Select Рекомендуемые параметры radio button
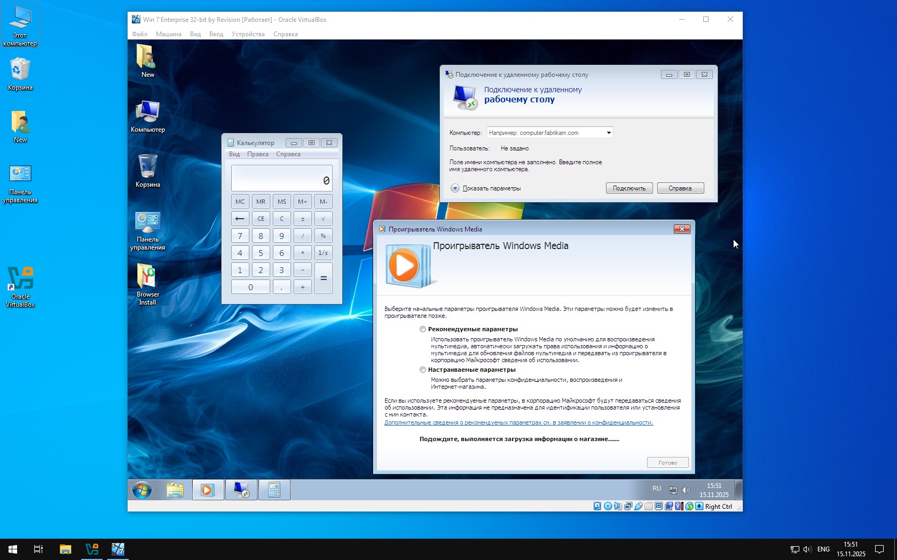Image resolution: width=897 pixels, height=560 pixels. (x=423, y=329)
